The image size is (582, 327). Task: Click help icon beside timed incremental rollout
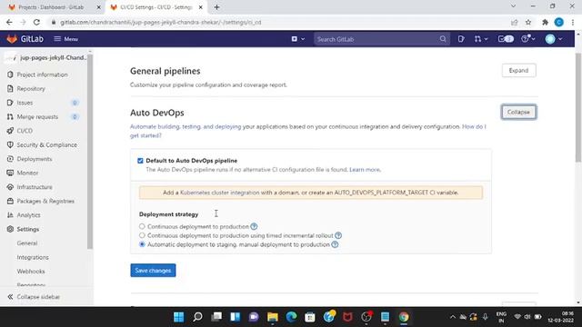click(x=338, y=235)
